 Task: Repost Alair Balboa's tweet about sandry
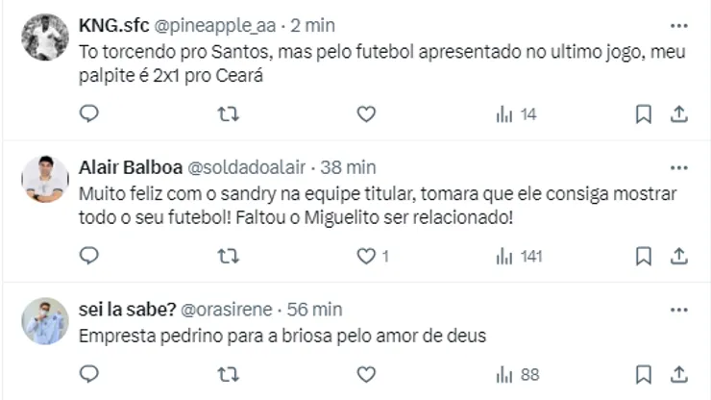point(228,256)
